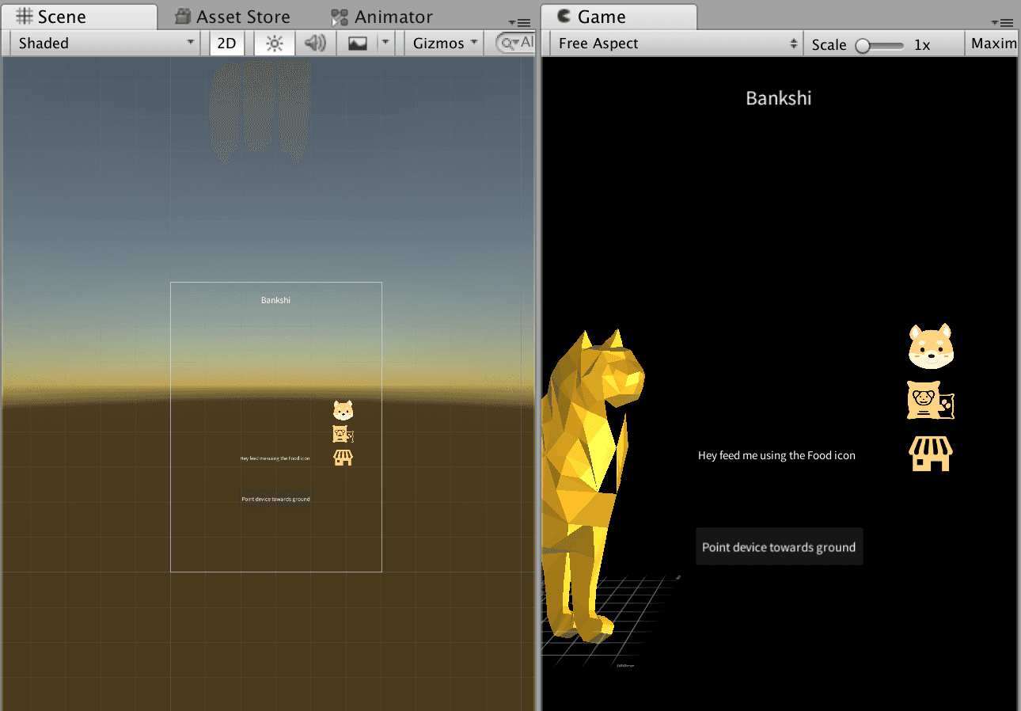The width and height of the screenshot is (1021, 711).
Task: Click the food bag icon in Game view
Action: pos(930,401)
